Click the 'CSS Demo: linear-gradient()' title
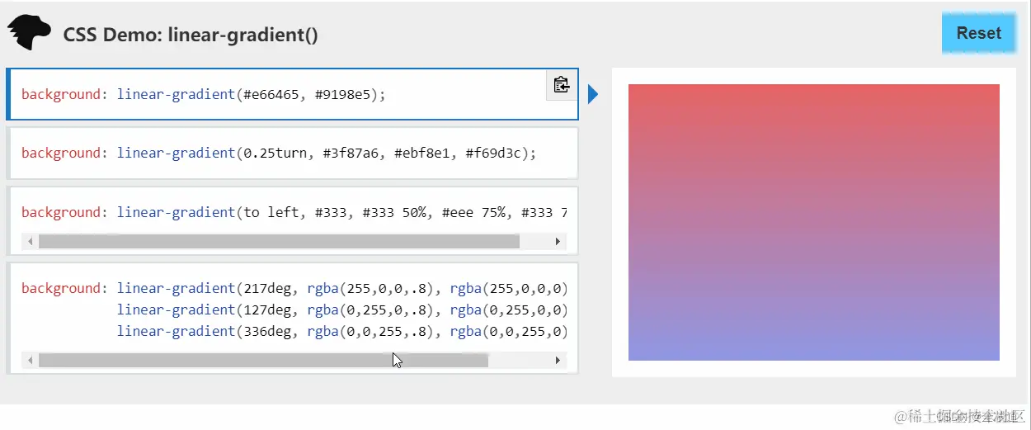 pyautogui.click(x=191, y=35)
